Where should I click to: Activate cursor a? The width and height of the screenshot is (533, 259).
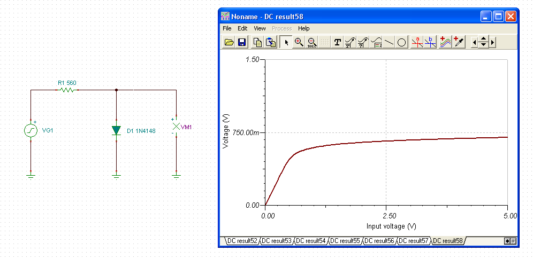pyautogui.click(x=417, y=42)
